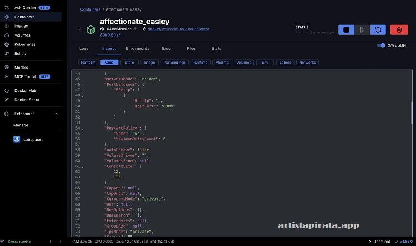The image size is (416, 246).
Task: Click the MCP Toolkit icon
Action: (7, 76)
